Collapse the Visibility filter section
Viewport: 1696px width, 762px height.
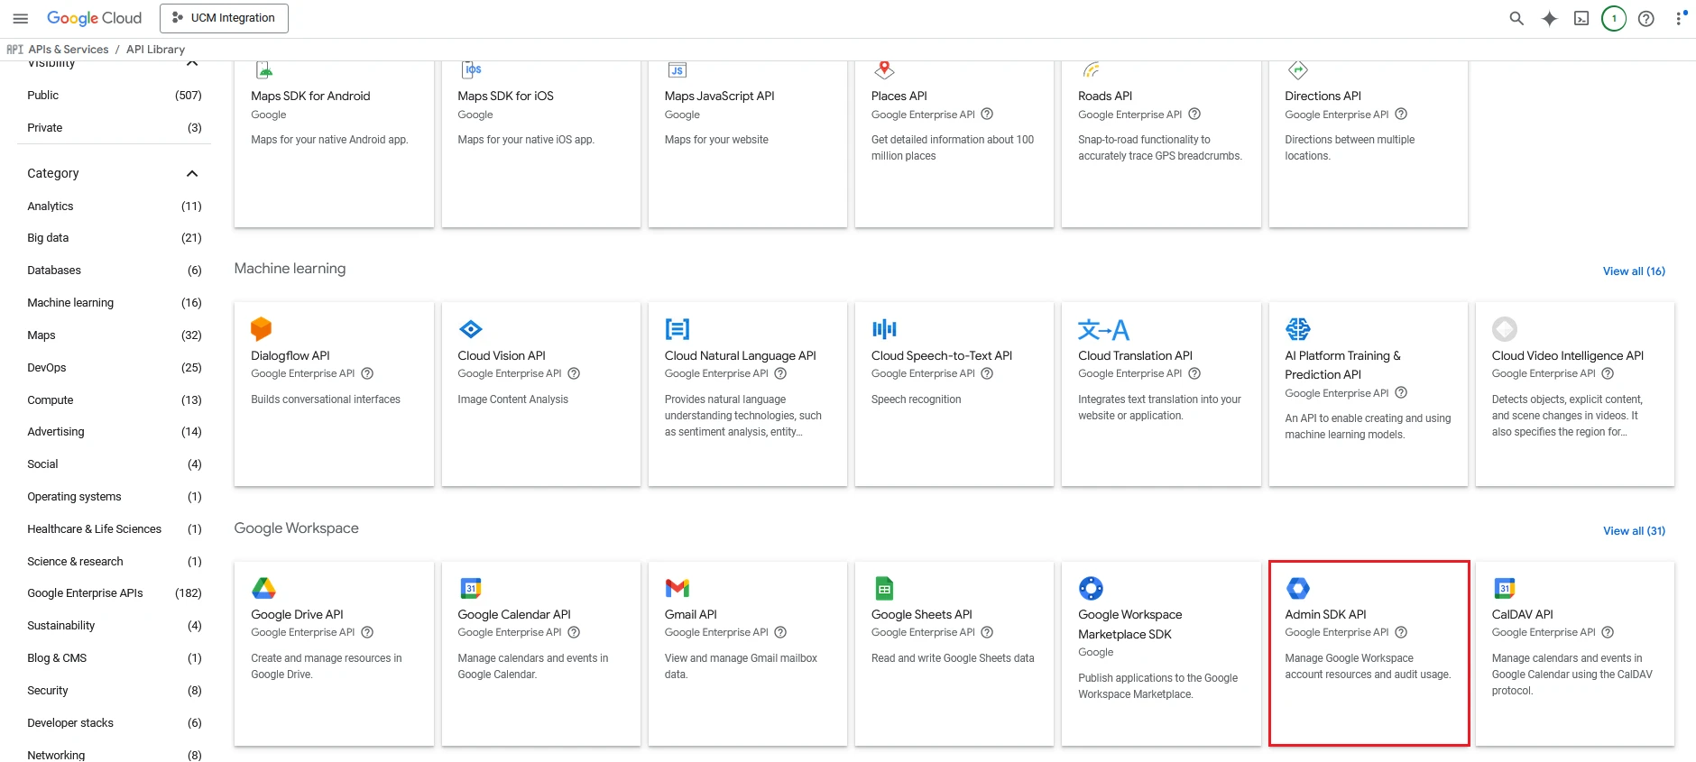click(x=191, y=63)
